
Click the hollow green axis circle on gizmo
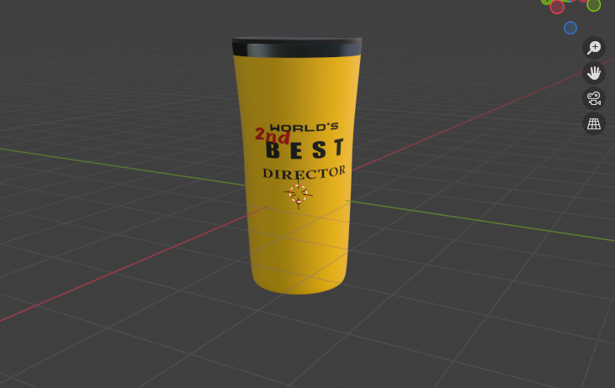click(x=594, y=5)
